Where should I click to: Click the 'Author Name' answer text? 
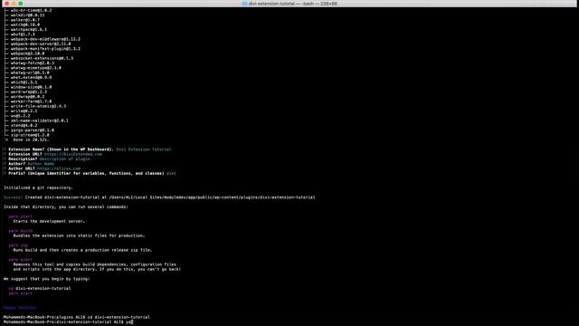[41, 164]
